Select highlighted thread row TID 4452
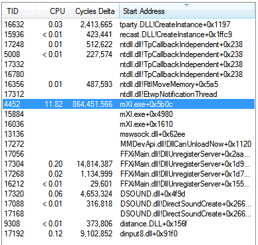 coord(128,104)
